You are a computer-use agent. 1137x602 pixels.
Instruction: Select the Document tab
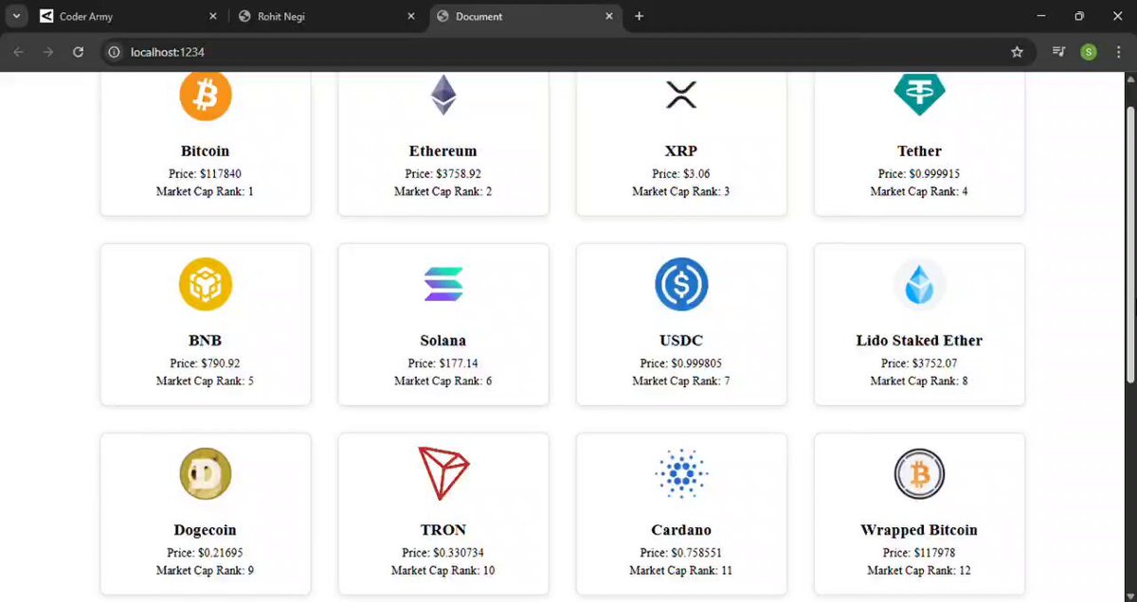click(x=526, y=16)
